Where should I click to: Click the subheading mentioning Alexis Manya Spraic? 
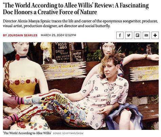pyautogui.click(x=80, y=23)
